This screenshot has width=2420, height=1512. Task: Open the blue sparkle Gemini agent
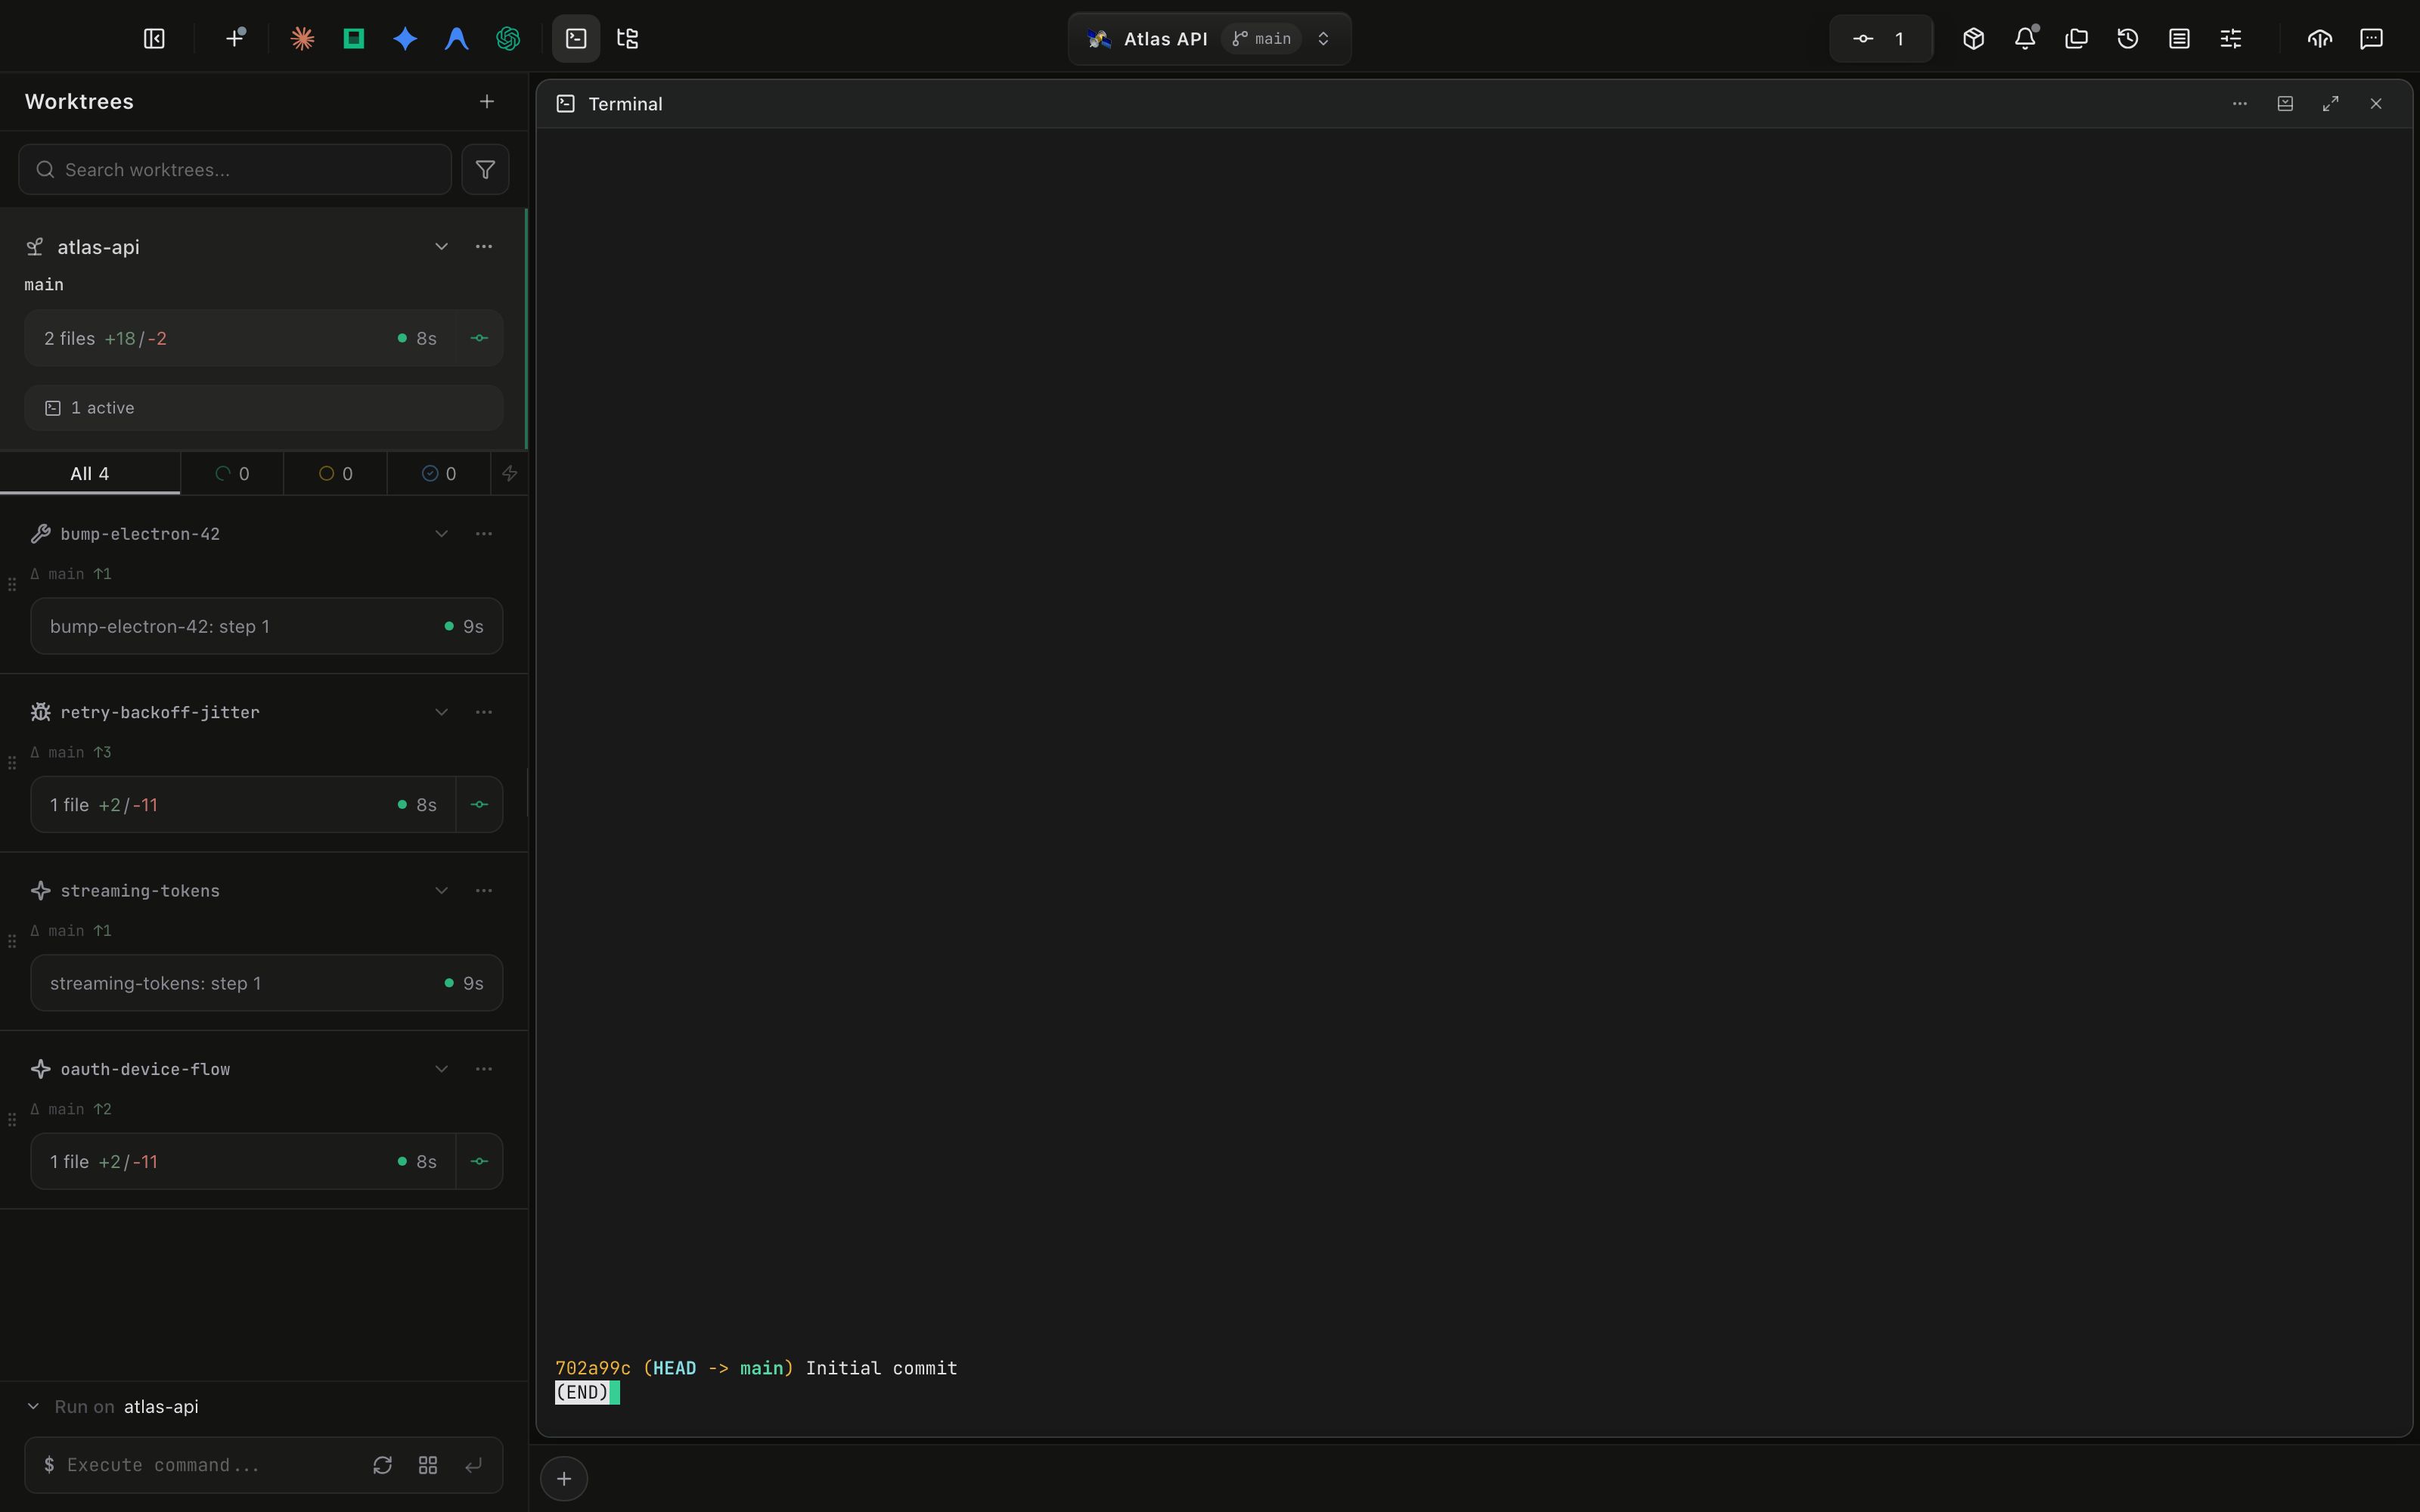coord(405,39)
